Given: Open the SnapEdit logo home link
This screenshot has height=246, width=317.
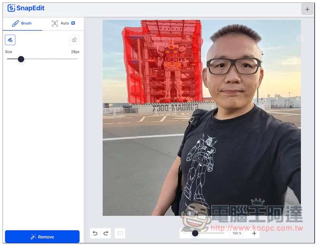Looking at the screenshot, I should click(26, 8).
